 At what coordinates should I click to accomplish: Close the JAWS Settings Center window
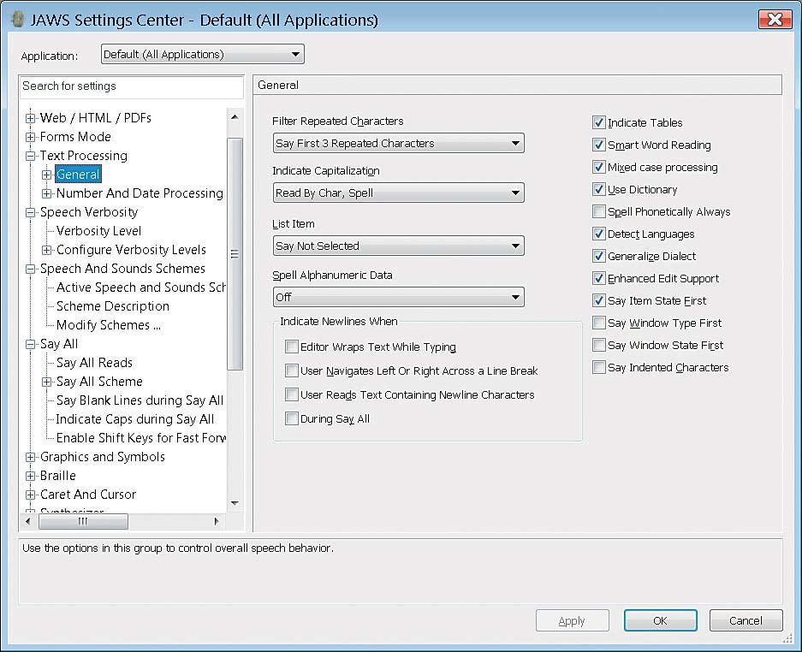click(775, 20)
